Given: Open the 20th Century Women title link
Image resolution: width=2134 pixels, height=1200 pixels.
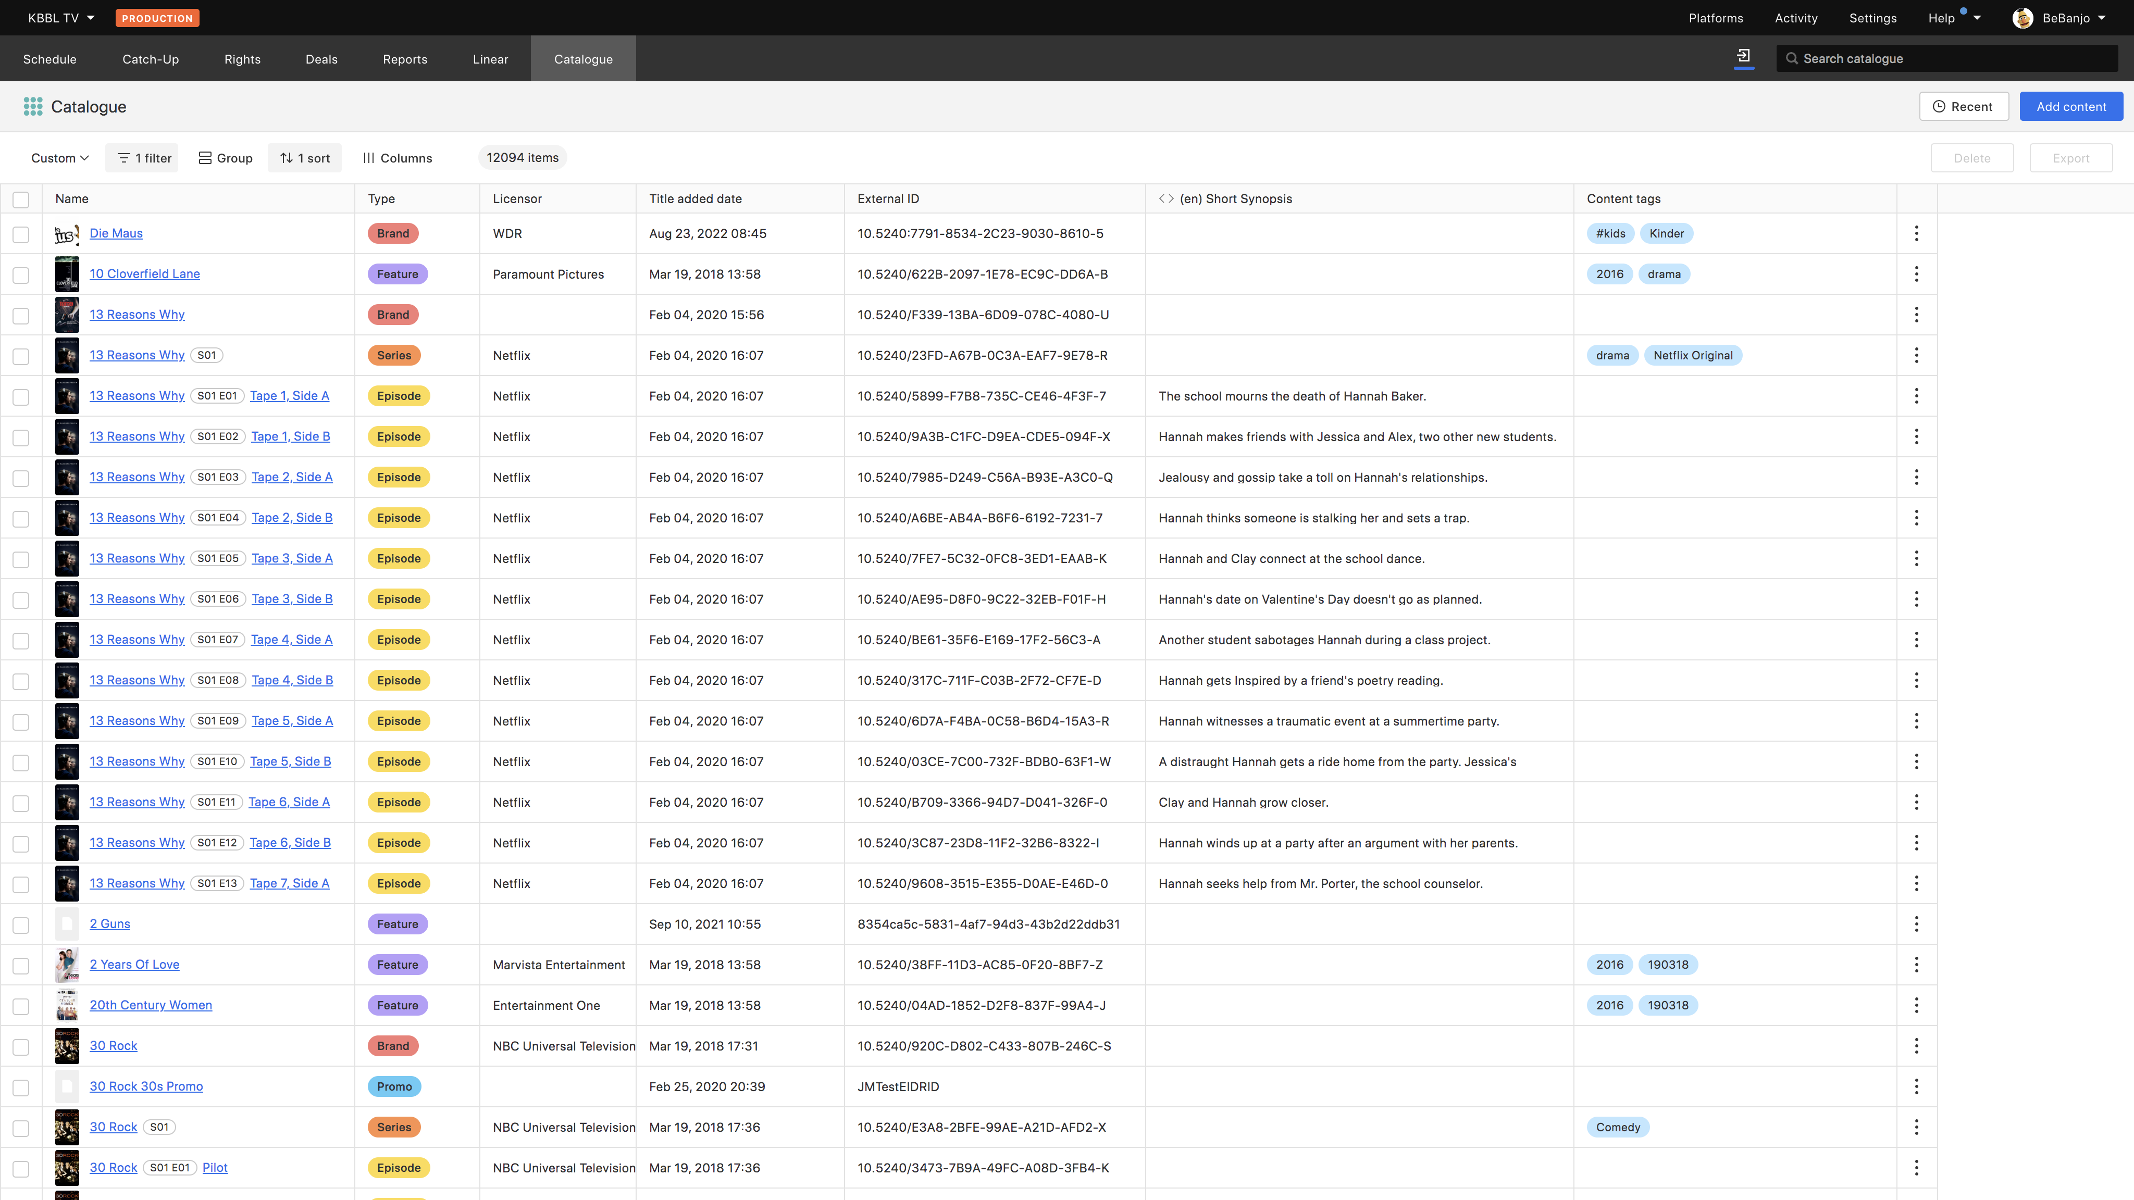Looking at the screenshot, I should click(150, 1005).
